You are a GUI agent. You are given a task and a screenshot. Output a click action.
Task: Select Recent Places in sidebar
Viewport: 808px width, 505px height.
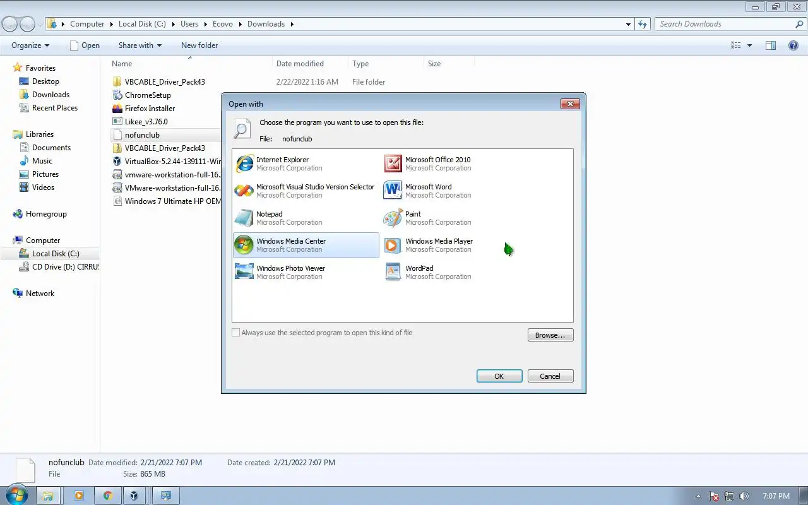[55, 108]
